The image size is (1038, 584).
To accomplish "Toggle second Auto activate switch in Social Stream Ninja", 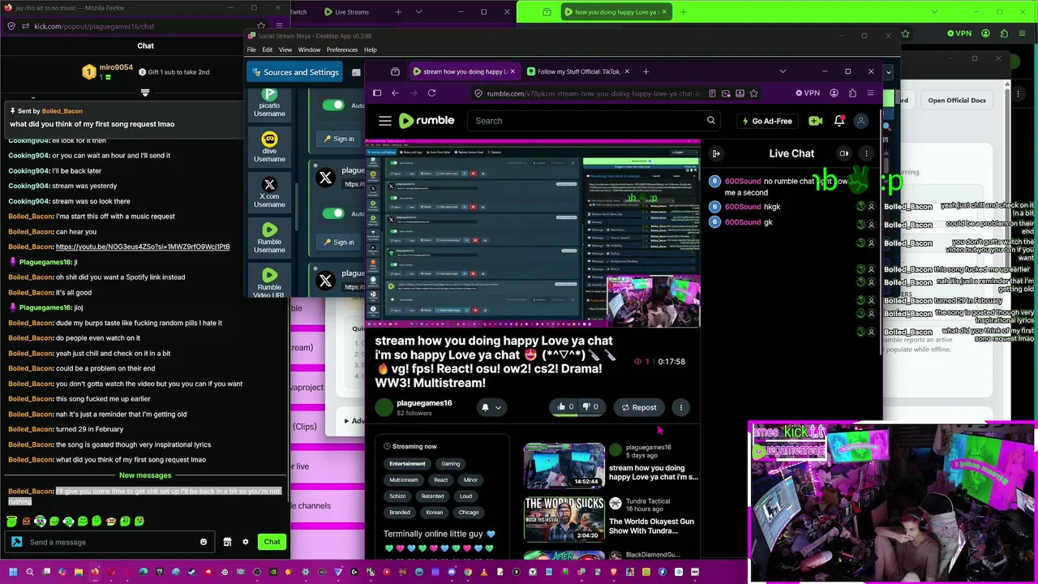I will (x=333, y=213).
